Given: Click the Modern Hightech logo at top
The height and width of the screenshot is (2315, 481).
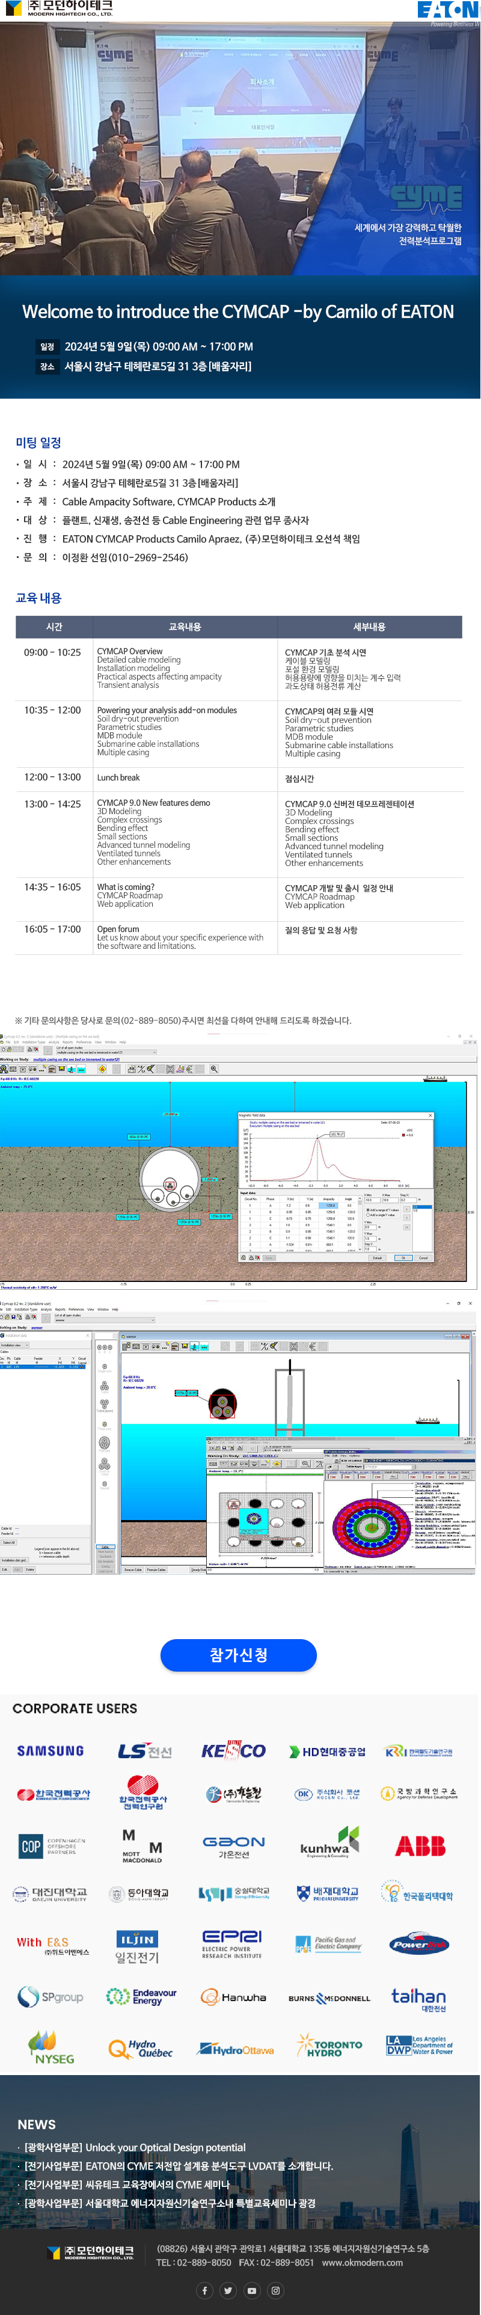Looking at the screenshot, I should pos(60,9).
